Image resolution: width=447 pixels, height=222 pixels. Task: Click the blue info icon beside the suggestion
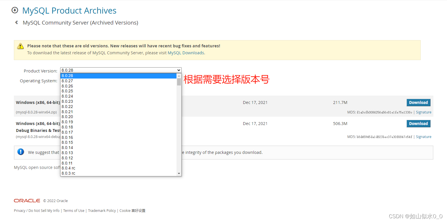coord(21,152)
